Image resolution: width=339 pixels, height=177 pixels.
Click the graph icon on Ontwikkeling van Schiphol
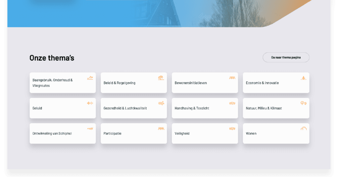pyautogui.click(x=90, y=128)
